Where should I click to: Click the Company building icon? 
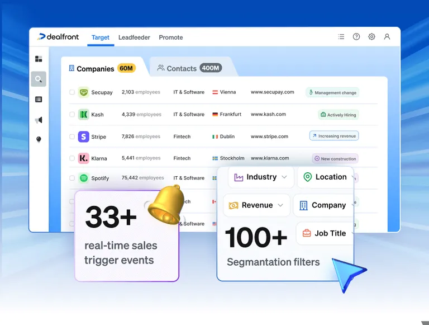pos(303,205)
